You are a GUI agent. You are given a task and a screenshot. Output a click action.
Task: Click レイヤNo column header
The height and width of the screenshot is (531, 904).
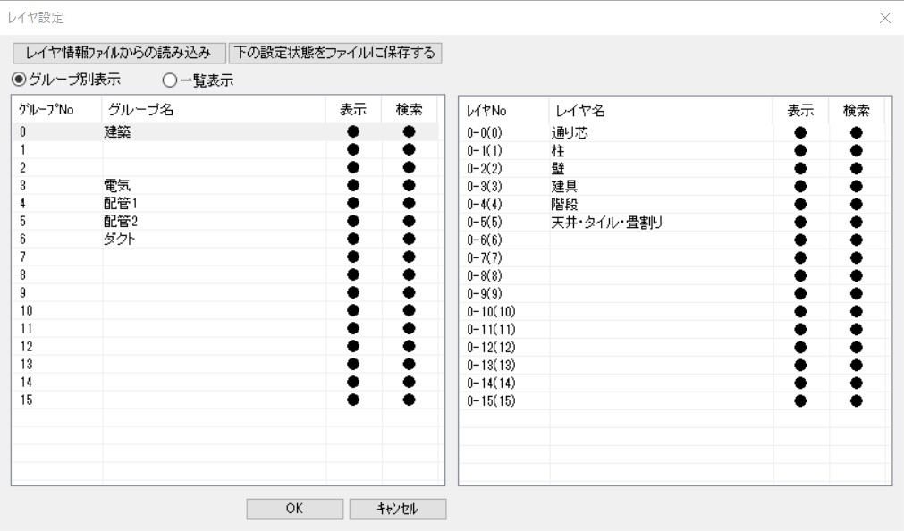coord(504,111)
